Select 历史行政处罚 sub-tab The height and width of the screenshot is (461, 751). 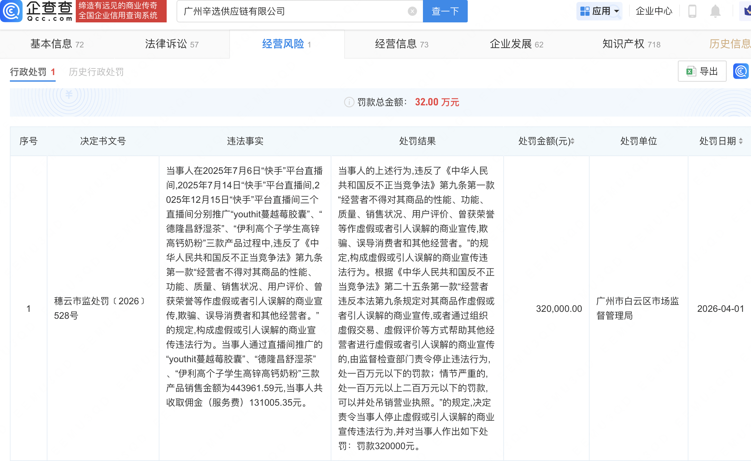point(96,72)
